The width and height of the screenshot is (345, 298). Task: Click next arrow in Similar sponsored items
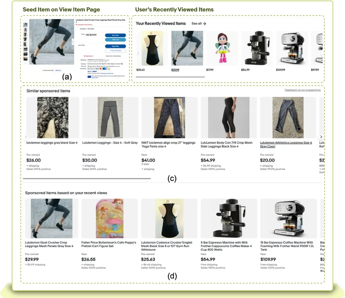pyautogui.click(x=321, y=137)
